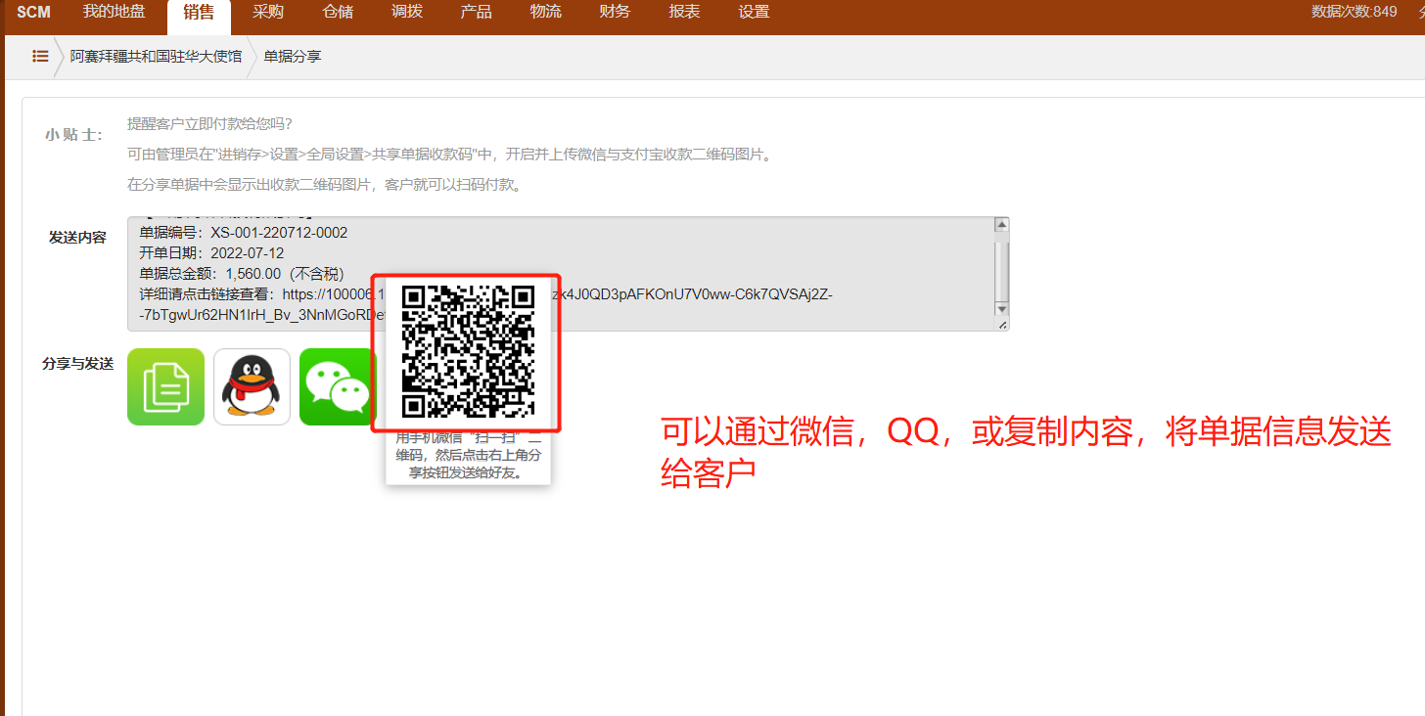1425x716 pixels.
Task: Open the 物流 menu
Action: tap(545, 13)
